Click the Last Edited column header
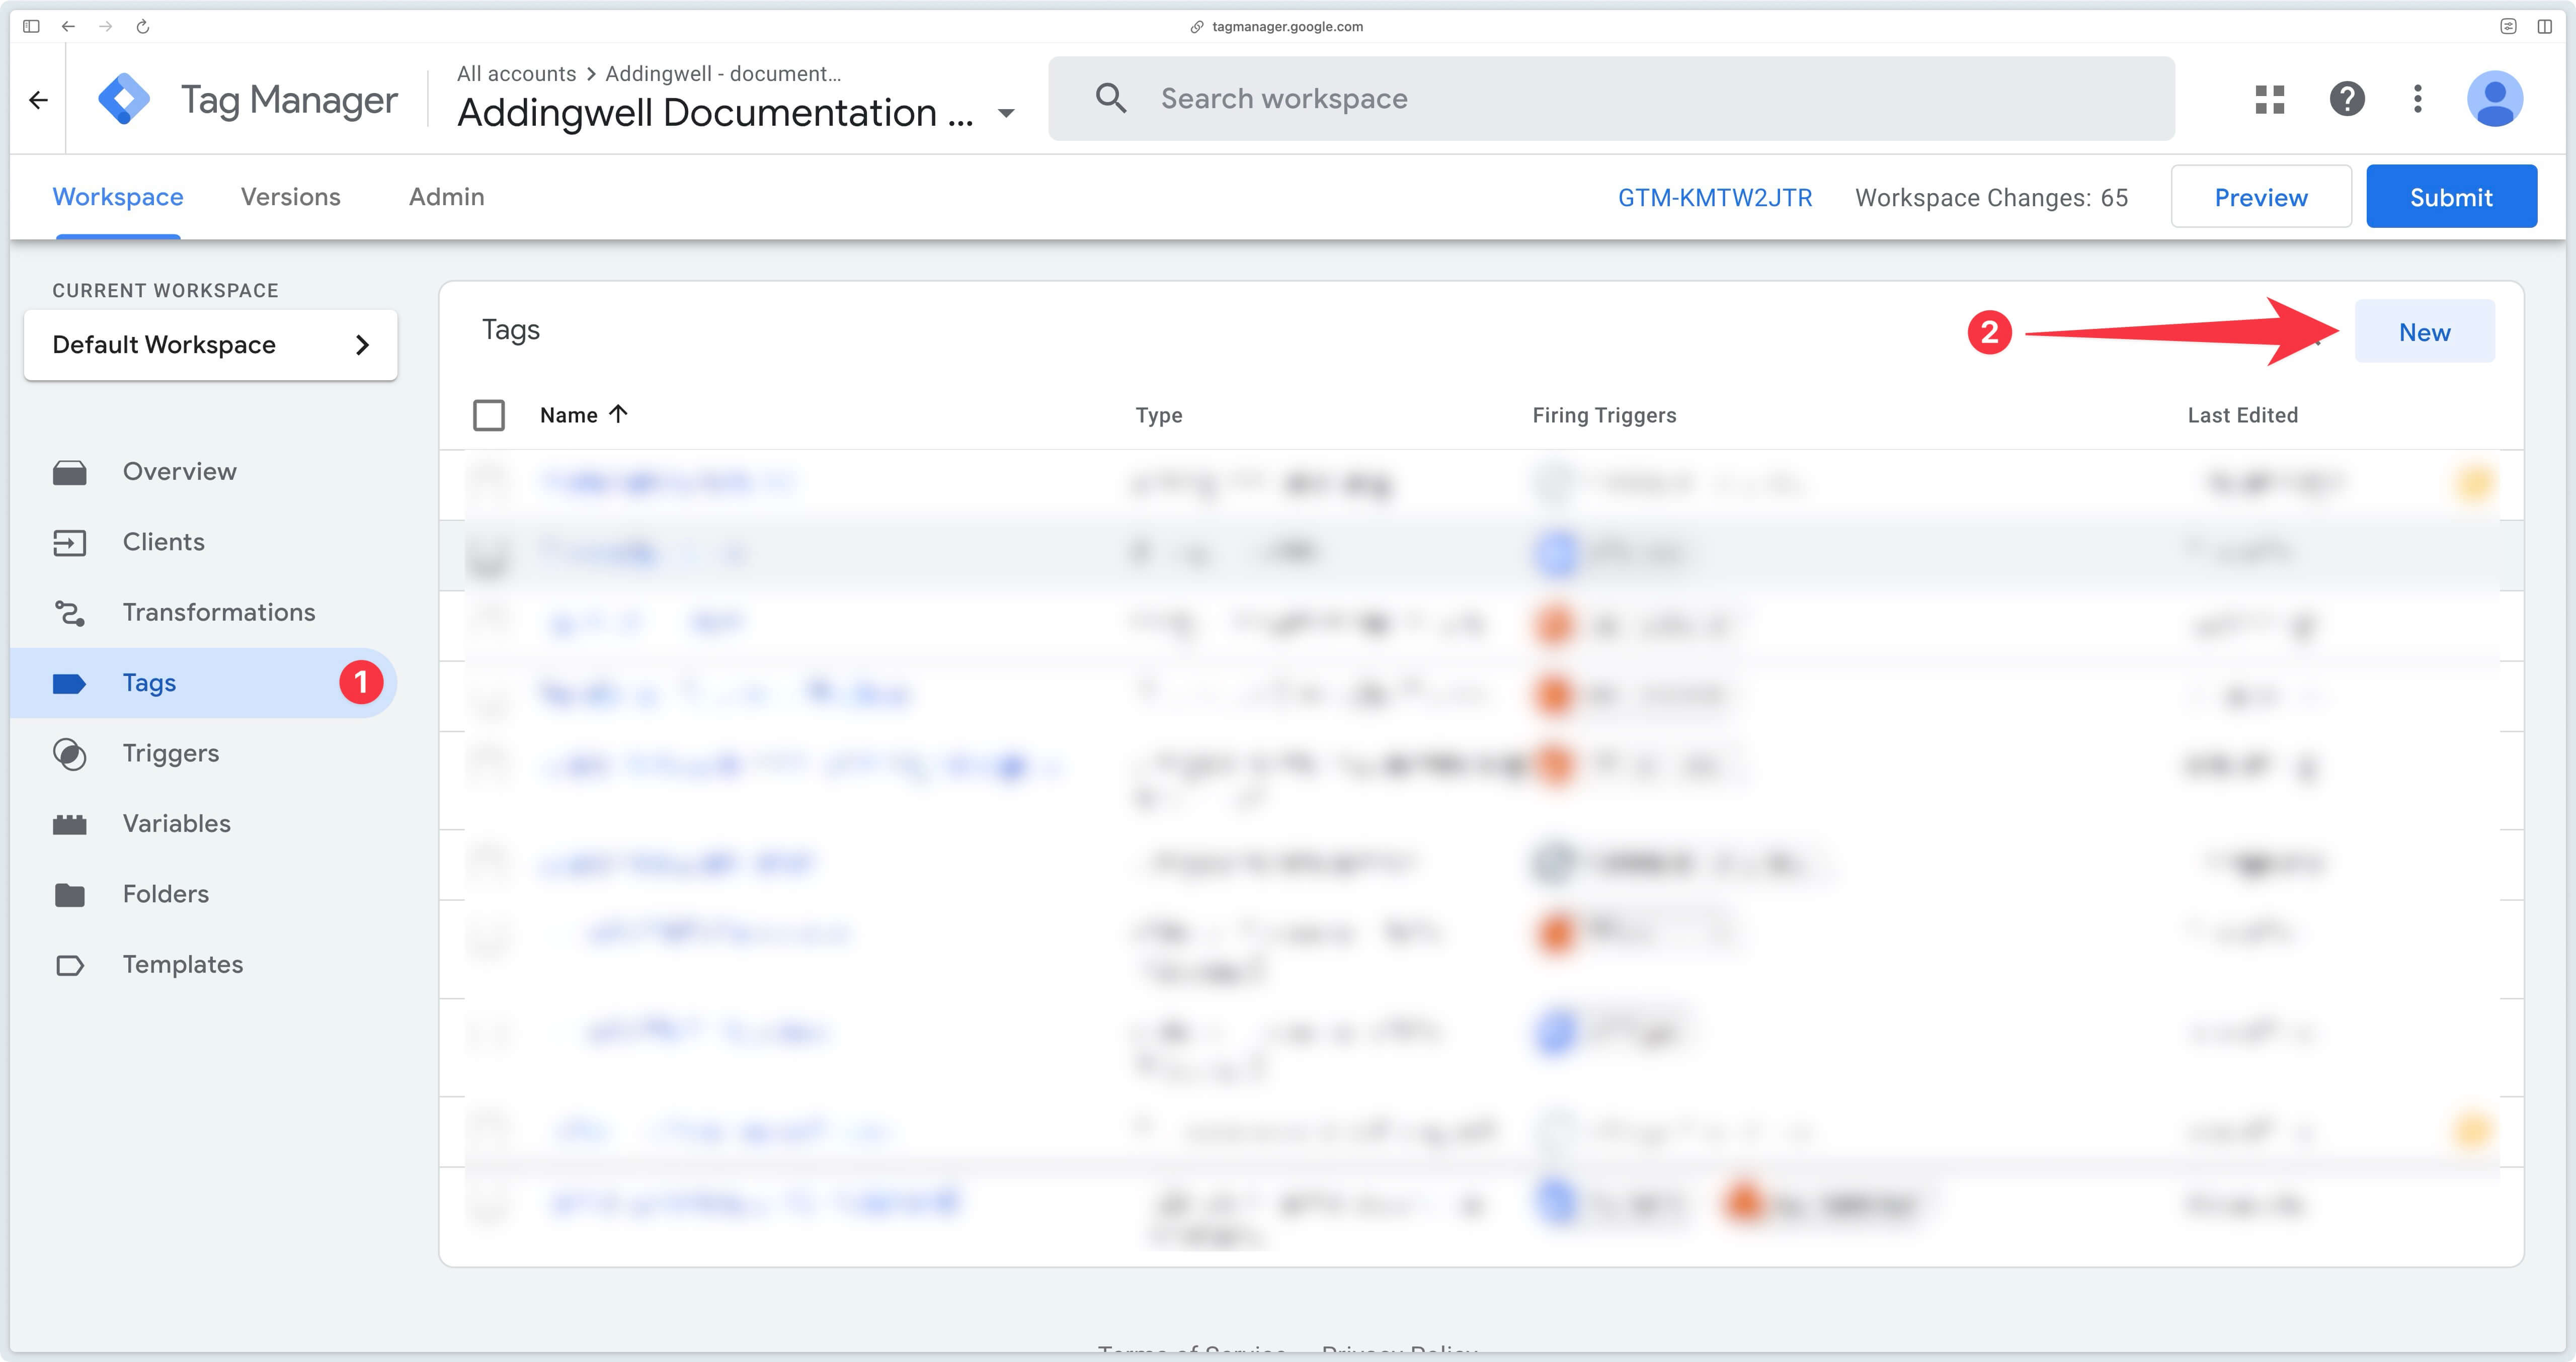The image size is (2576, 1362). 2242,415
